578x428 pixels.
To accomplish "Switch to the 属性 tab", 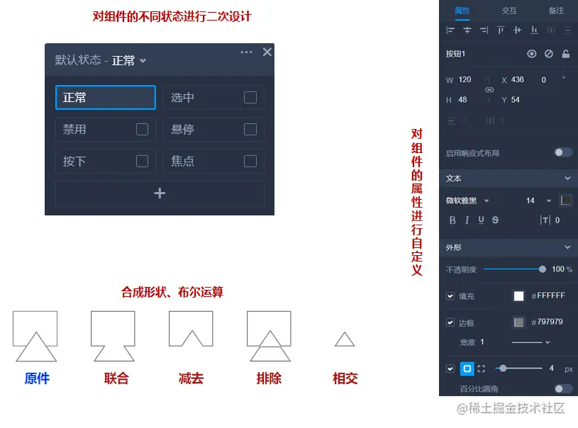I will pyautogui.click(x=462, y=11).
